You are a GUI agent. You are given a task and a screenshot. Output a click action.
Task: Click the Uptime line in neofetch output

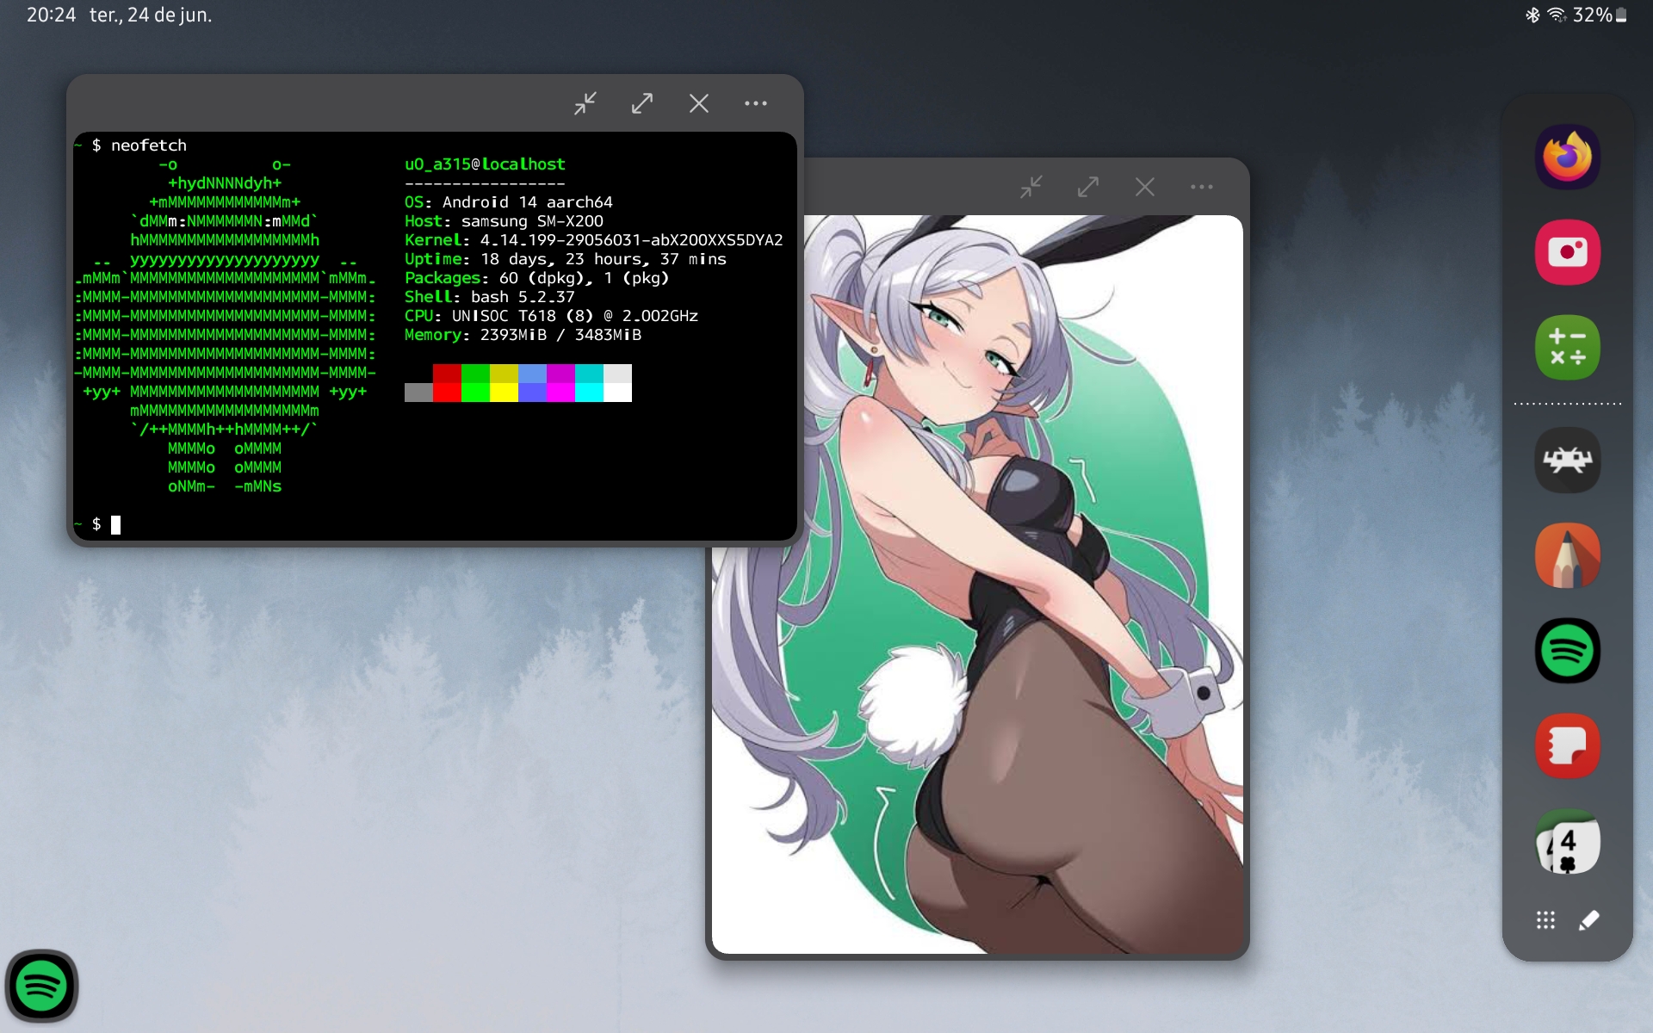566,258
